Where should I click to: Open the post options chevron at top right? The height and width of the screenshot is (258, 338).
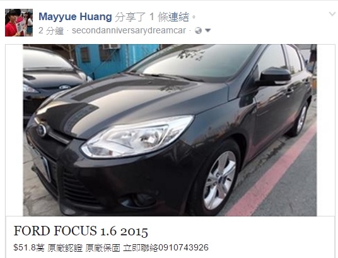click(x=332, y=14)
